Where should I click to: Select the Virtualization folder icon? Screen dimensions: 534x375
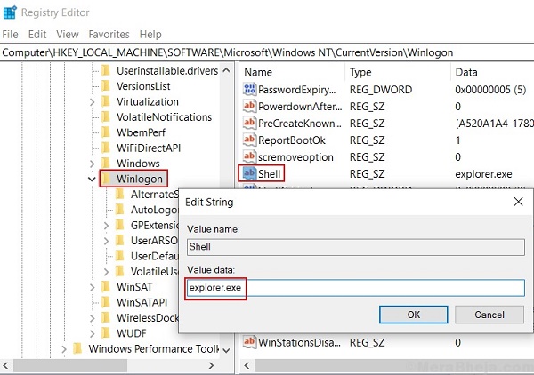pyautogui.click(x=106, y=101)
